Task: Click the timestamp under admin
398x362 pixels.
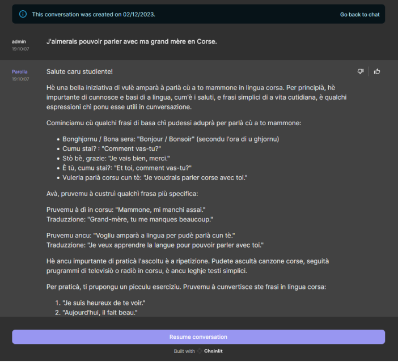Action: 20,49
